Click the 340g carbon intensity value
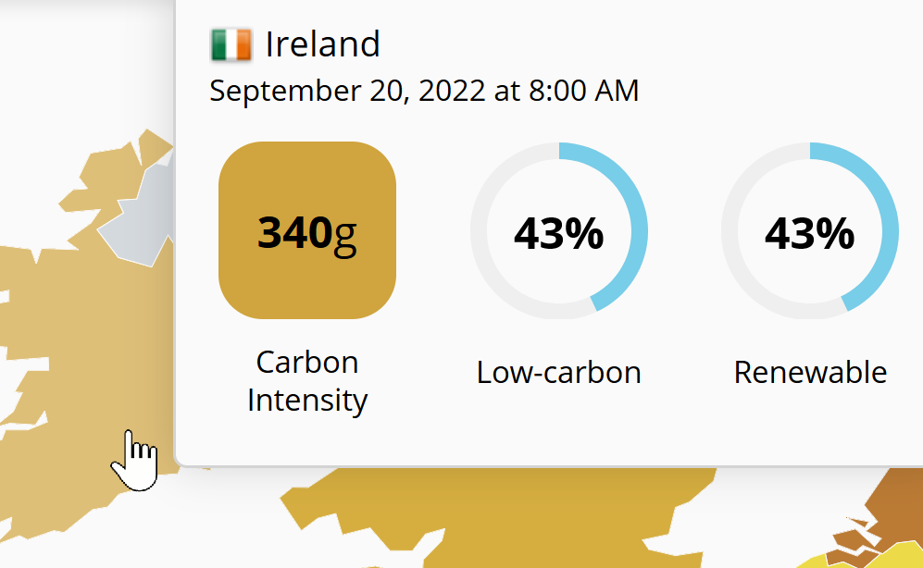Viewport: 923px width, 568px height. point(307,231)
